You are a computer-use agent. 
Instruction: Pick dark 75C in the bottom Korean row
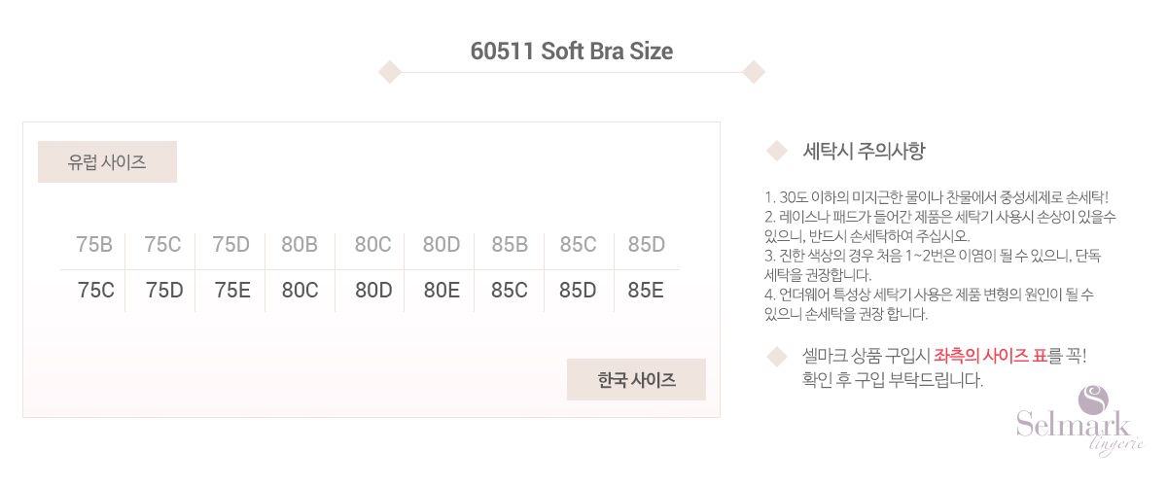coord(96,291)
